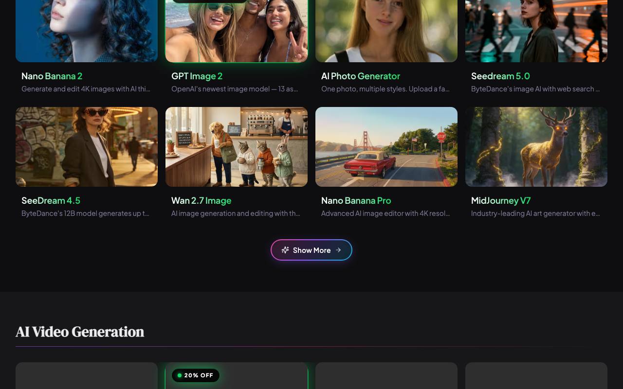Select the Nano Banana Pro title link
The image size is (623, 389).
[x=356, y=200]
